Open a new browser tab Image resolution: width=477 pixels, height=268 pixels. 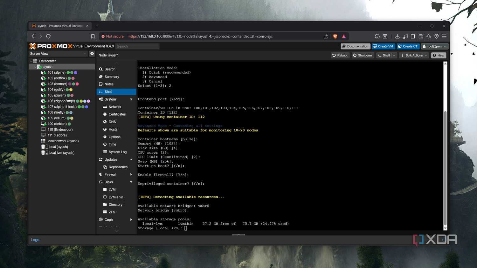(x=97, y=26)
